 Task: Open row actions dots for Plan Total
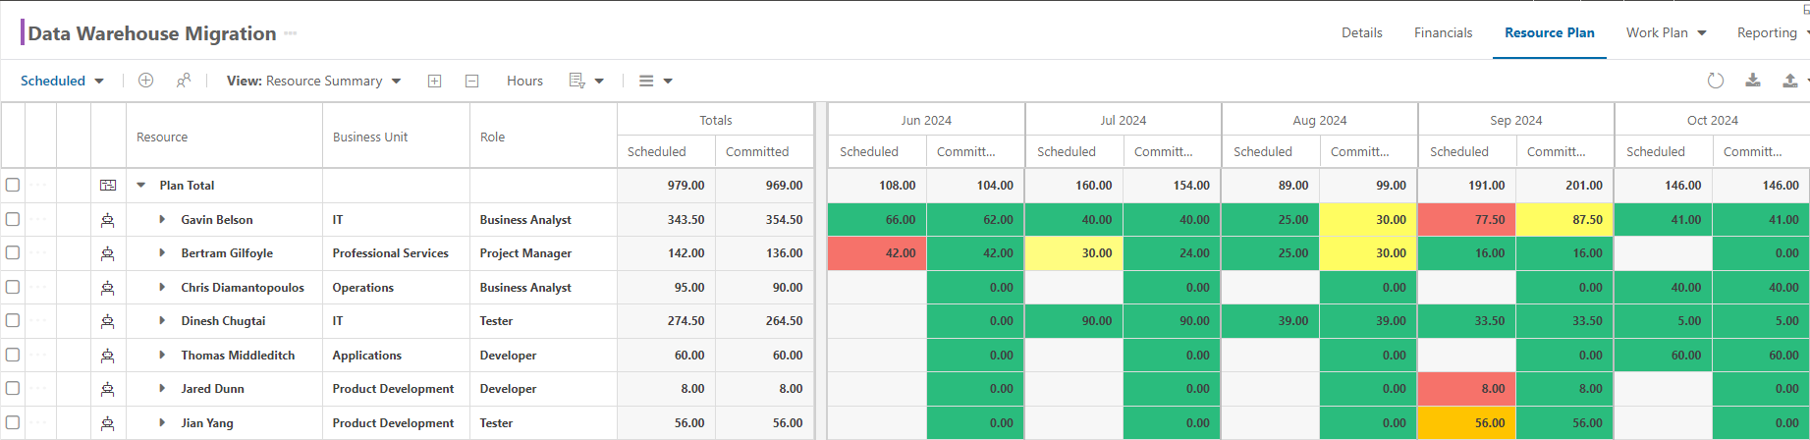click(x=39, y=185)
